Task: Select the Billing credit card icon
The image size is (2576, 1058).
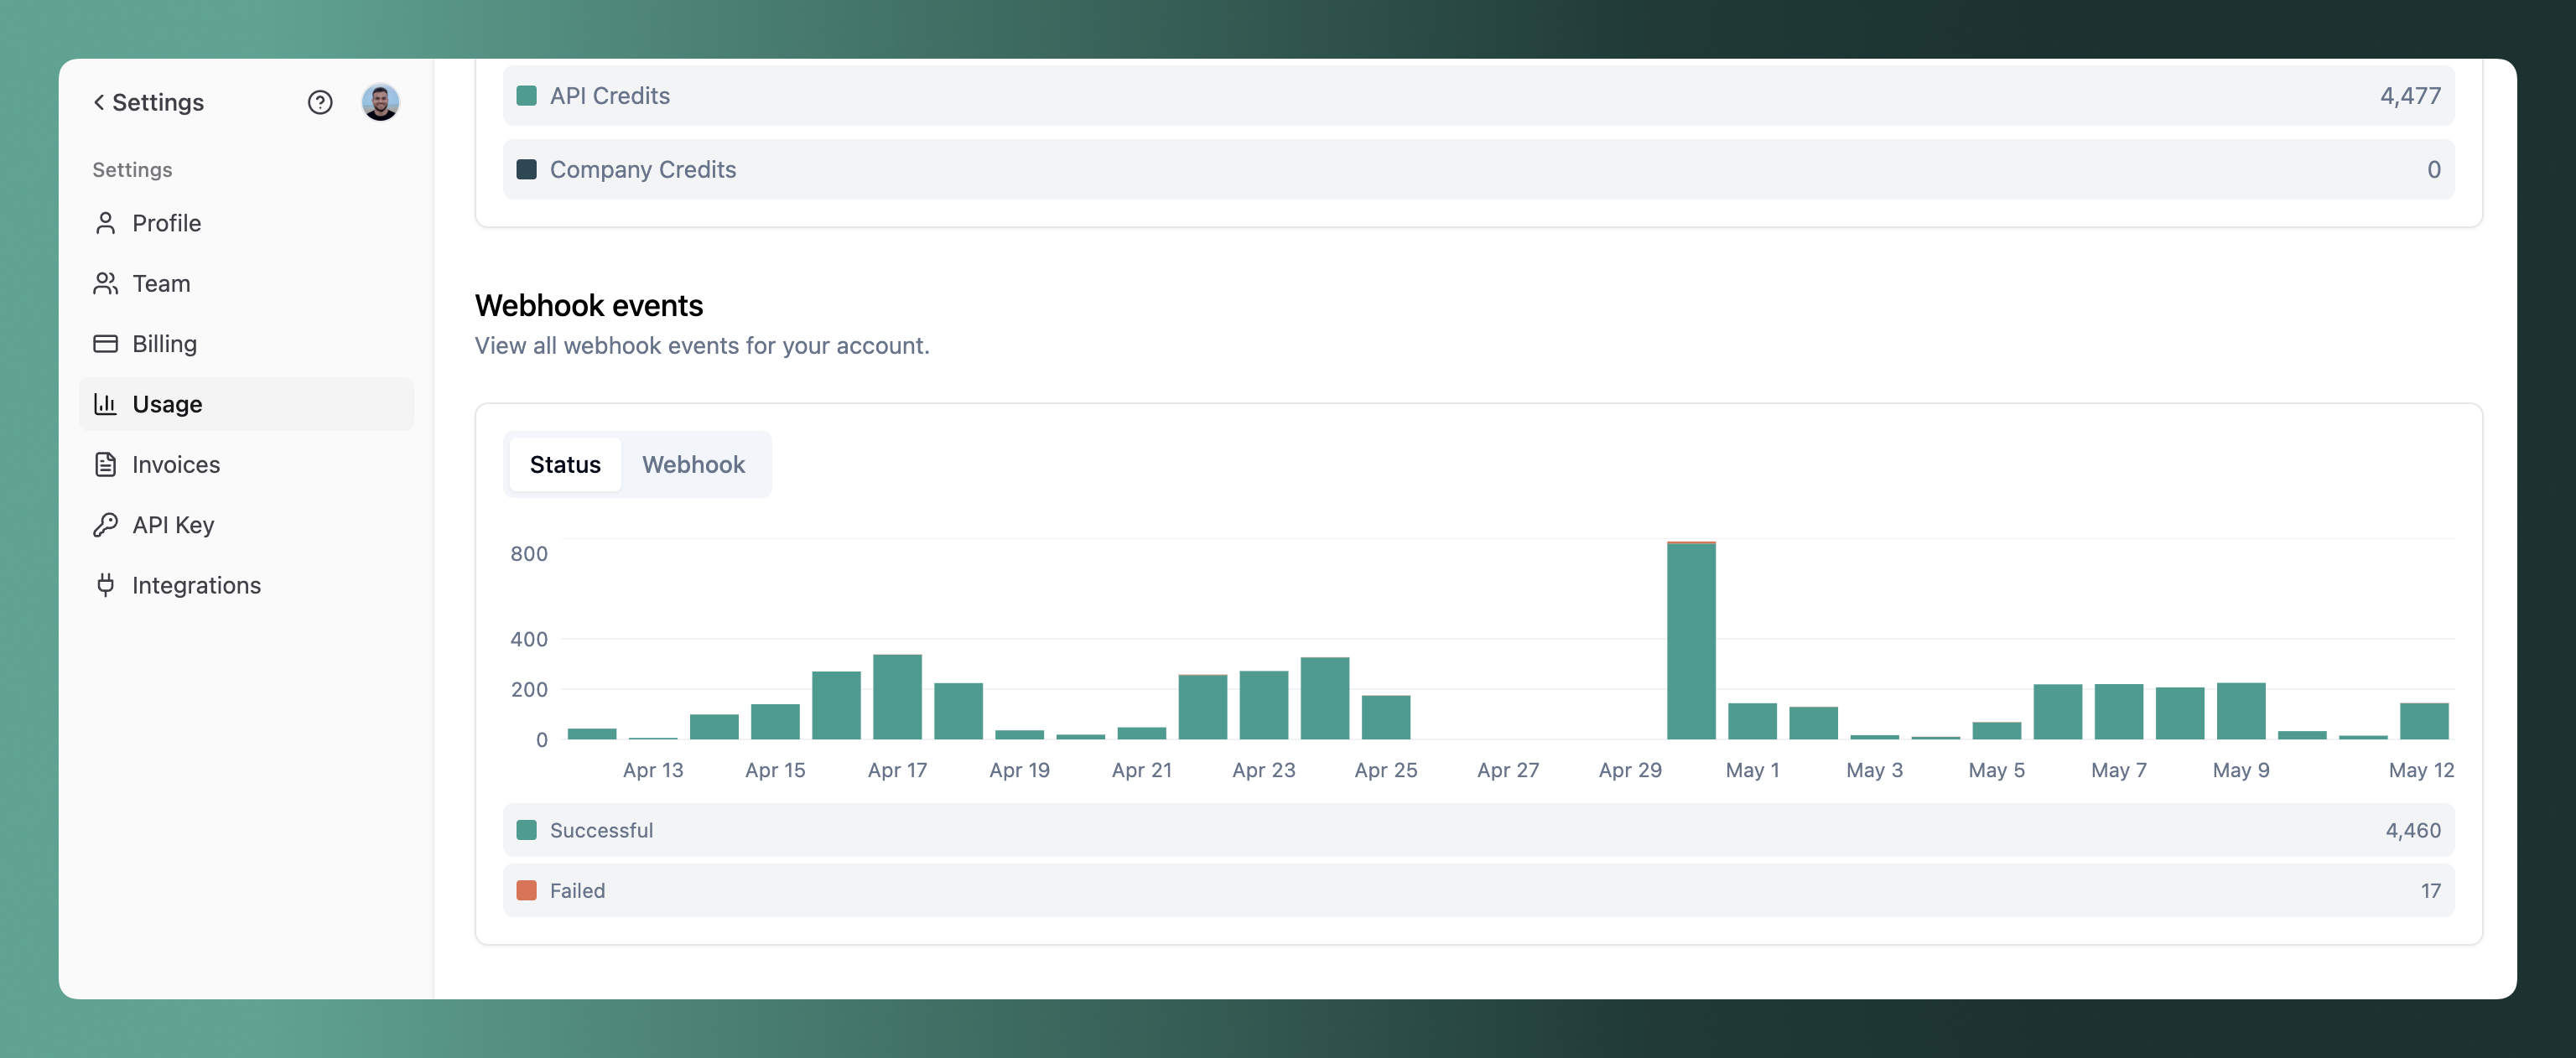Action: tap(105, 343)
